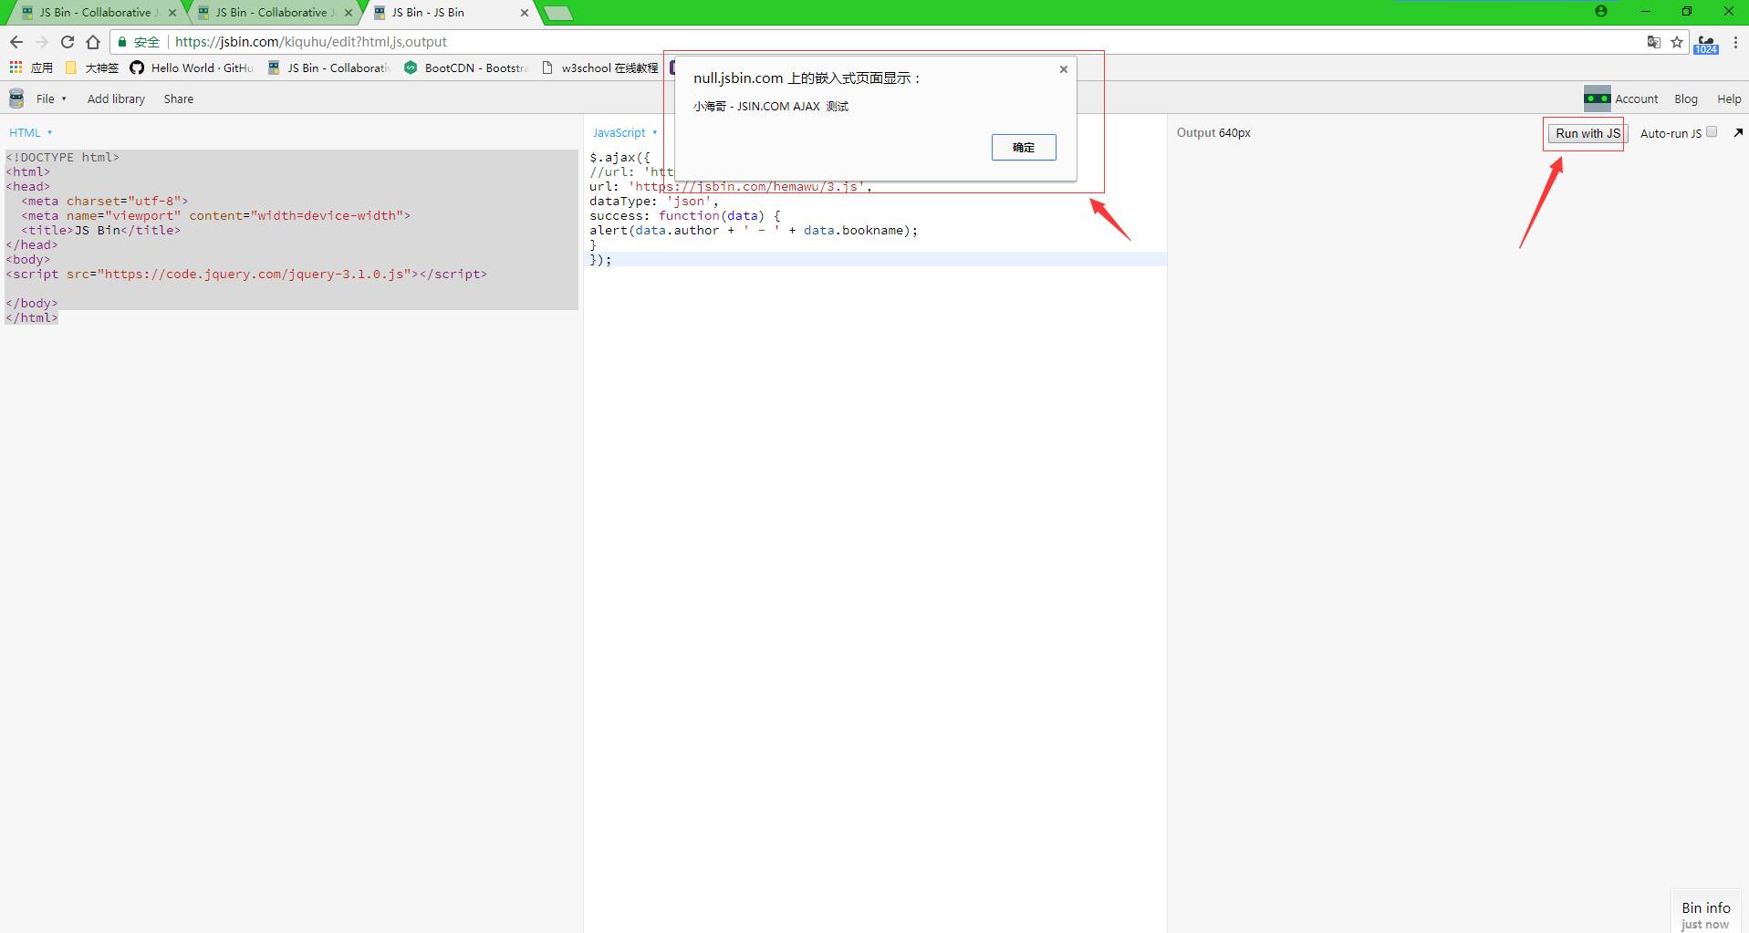Close the second JS Bin - Collaborative tab

(x=349, y=13)
